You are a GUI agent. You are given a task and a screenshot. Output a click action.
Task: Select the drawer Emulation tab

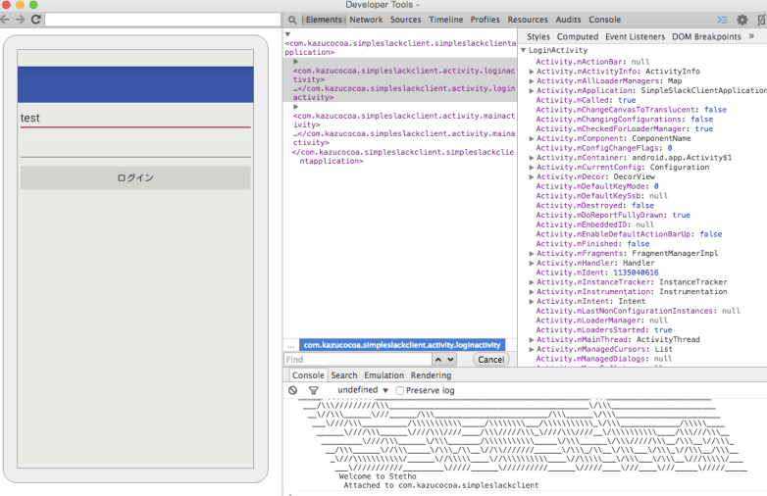[383, 375]
